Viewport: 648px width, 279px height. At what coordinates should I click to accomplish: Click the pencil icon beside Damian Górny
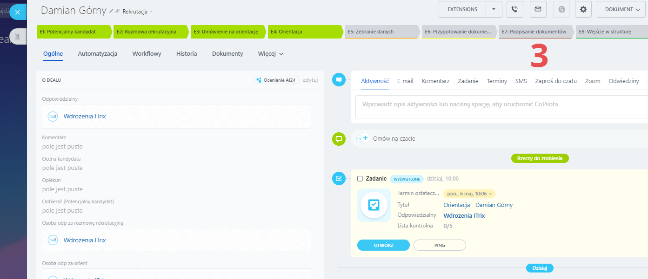click(111, 11)
